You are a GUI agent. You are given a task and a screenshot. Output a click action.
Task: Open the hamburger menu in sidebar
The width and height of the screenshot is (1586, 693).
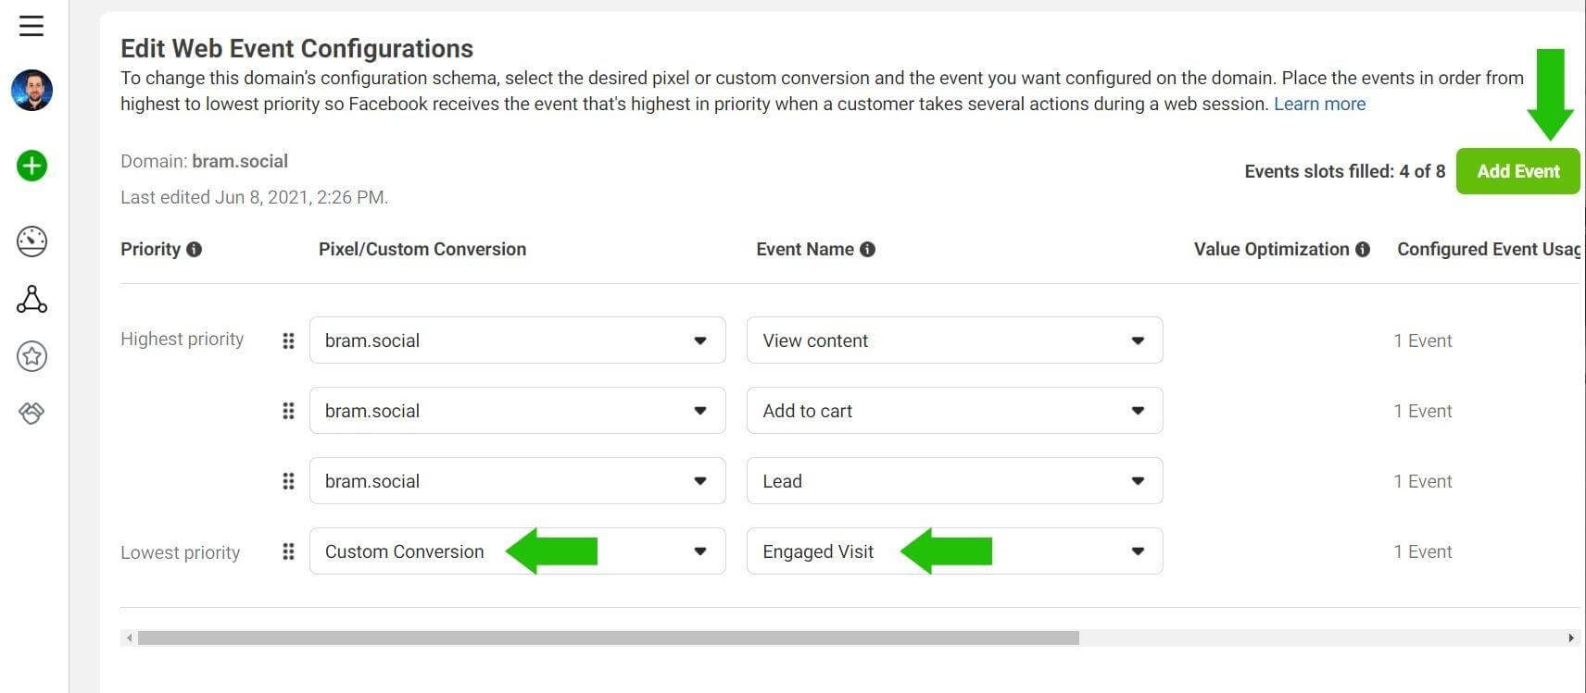[x=31, y=26]
